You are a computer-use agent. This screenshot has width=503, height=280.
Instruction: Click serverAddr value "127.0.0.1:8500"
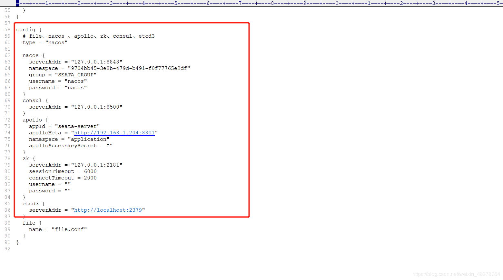[97, 107]
